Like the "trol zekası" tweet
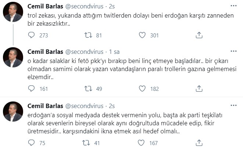 [x=143, y=35]
